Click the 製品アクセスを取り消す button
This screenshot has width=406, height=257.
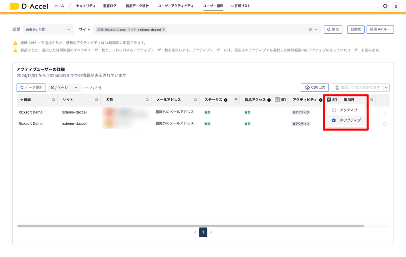pyautogui.click(x=357, y=88)
